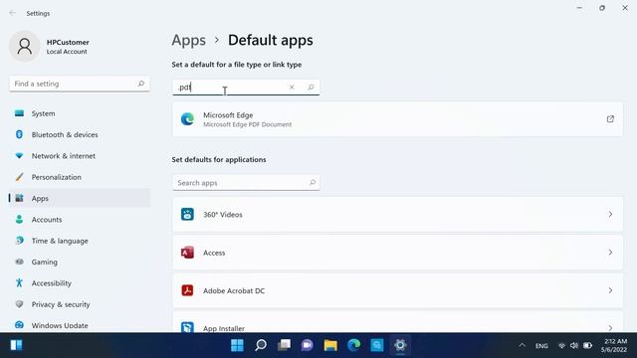Expand the Access row chevron
637x358 pixels.
(x=610, y=253)
